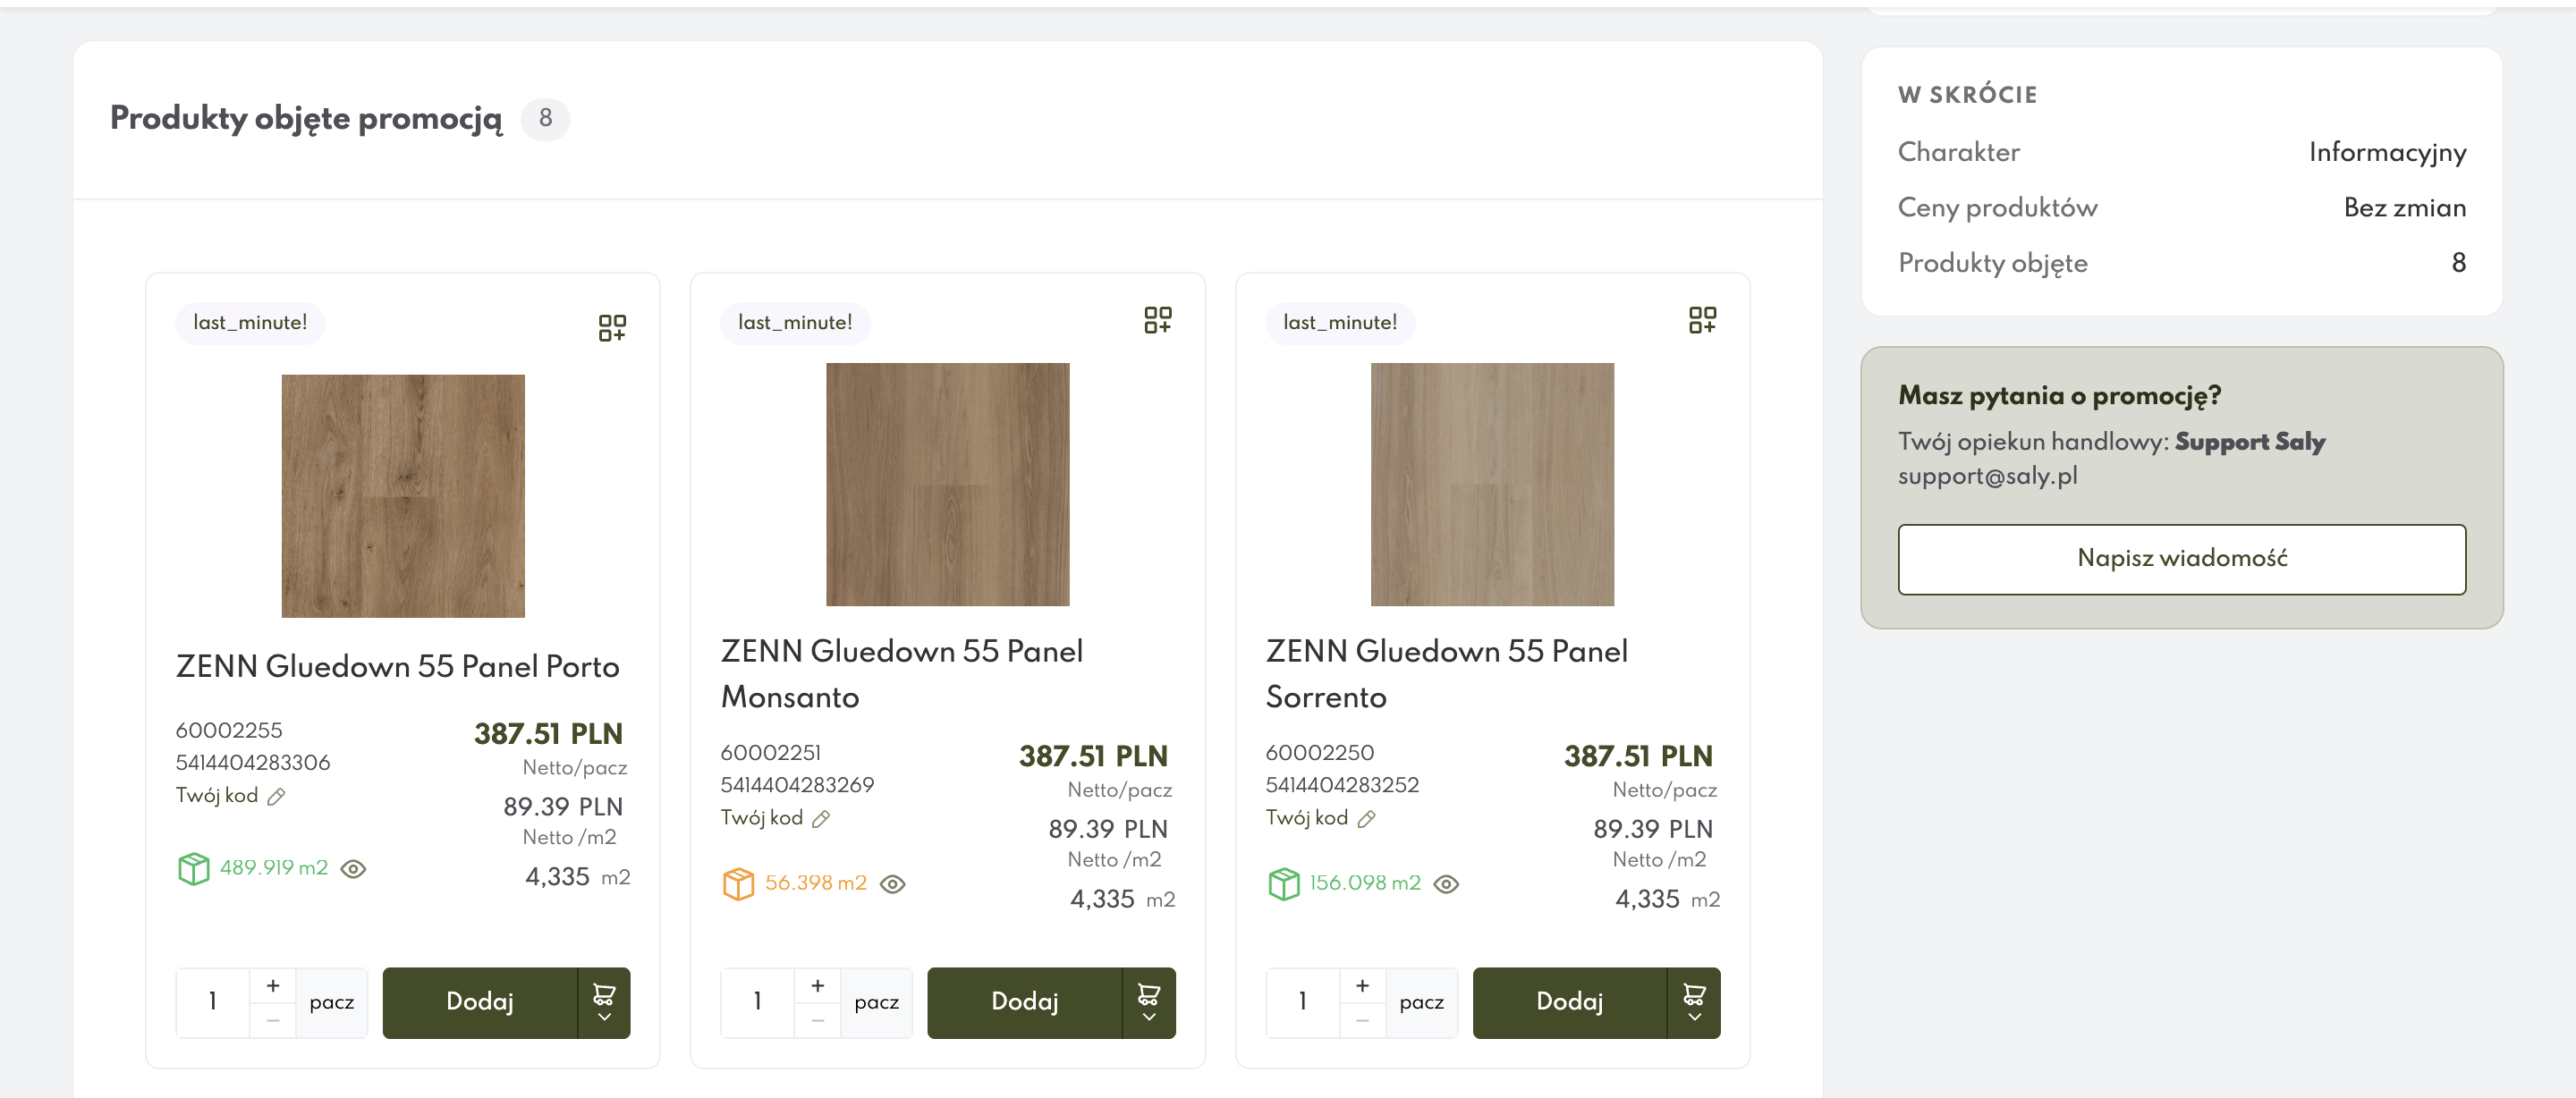
Task: Increase Sorrento quantity with plus
Action: click(1363, 986)
